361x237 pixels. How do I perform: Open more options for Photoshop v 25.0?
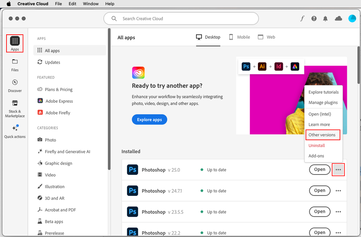click(x=338, y=170)
